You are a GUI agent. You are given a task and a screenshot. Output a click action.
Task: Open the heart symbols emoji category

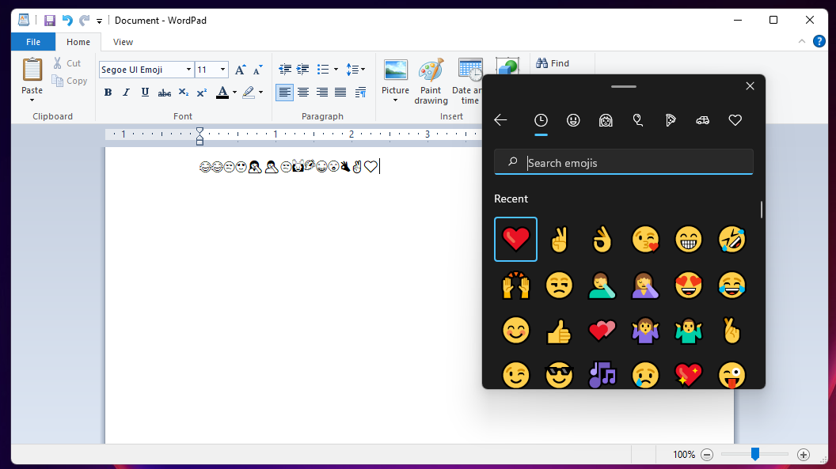click(735, 121)
